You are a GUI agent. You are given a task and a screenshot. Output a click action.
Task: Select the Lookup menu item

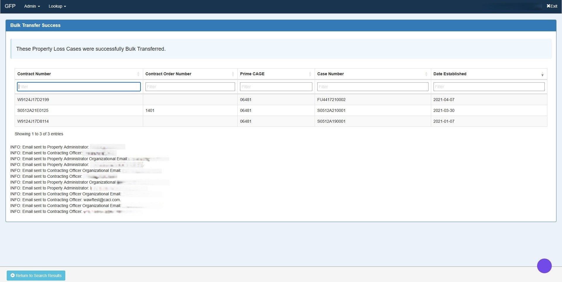point(55,6)
